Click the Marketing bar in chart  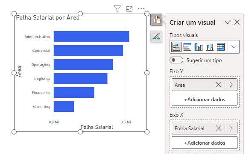[x=64, y=106]
